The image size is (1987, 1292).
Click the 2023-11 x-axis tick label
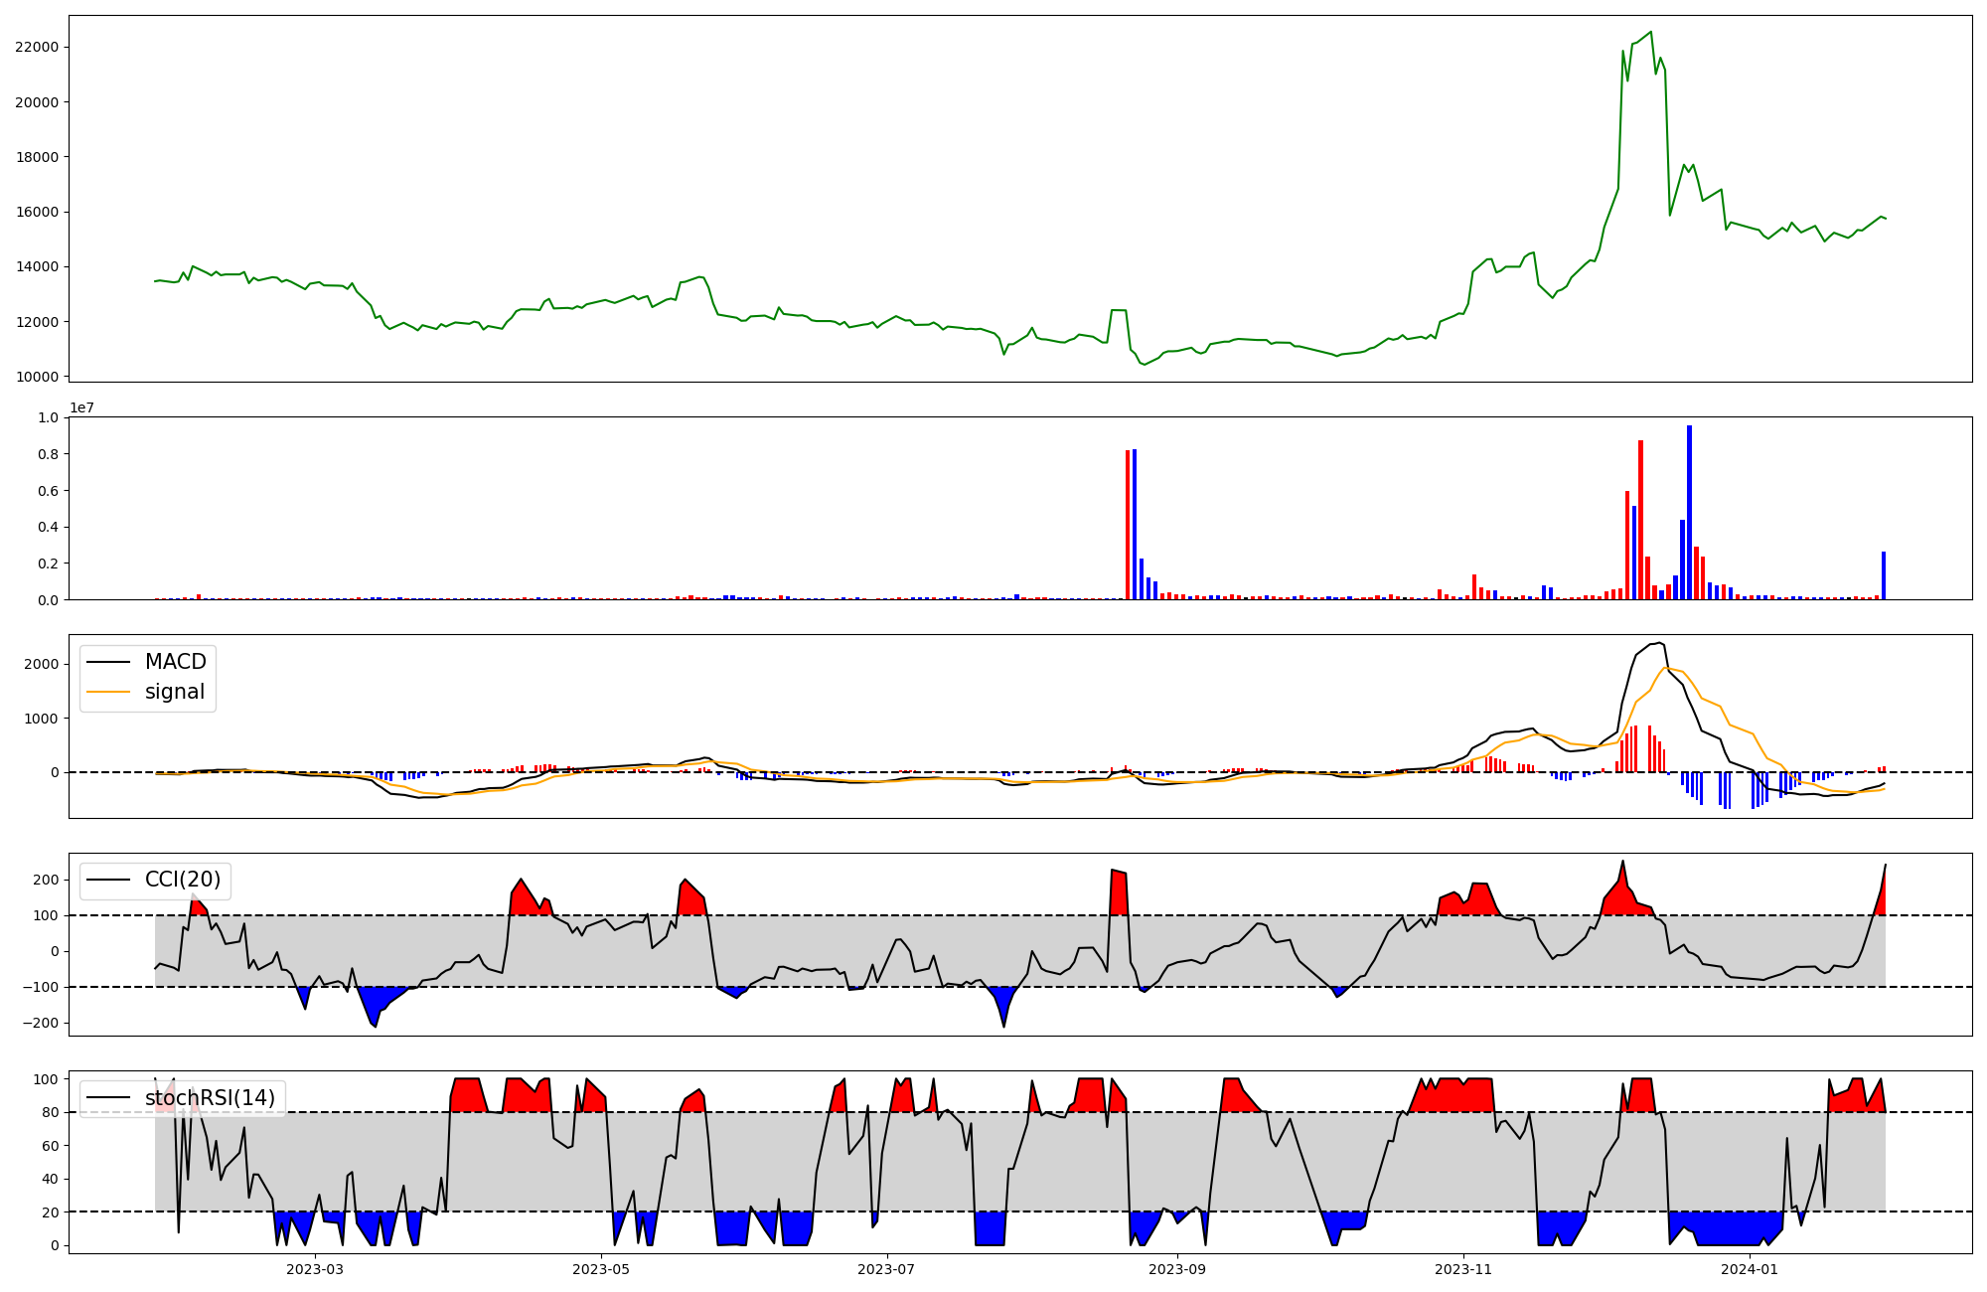point(1463,1269)
